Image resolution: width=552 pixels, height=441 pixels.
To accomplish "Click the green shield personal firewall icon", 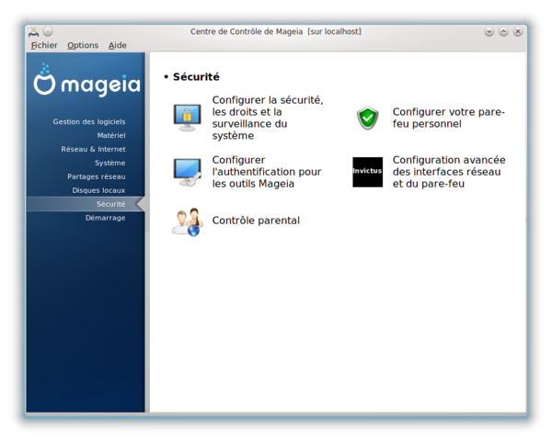I will 367,118.
